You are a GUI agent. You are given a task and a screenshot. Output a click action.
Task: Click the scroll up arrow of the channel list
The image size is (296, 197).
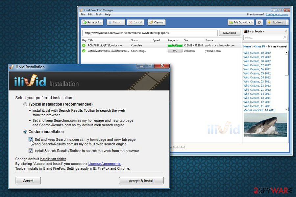pos(286,53)
